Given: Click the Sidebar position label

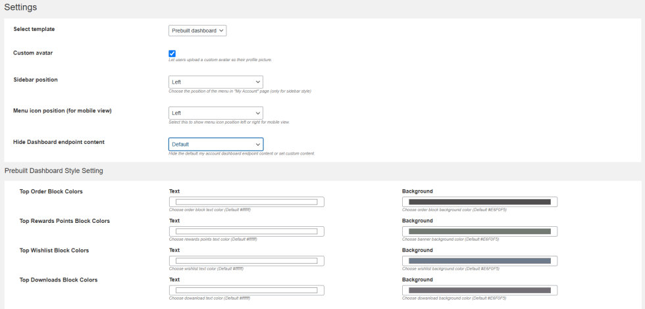Looking at the screenshot, I should coord(36,80).
